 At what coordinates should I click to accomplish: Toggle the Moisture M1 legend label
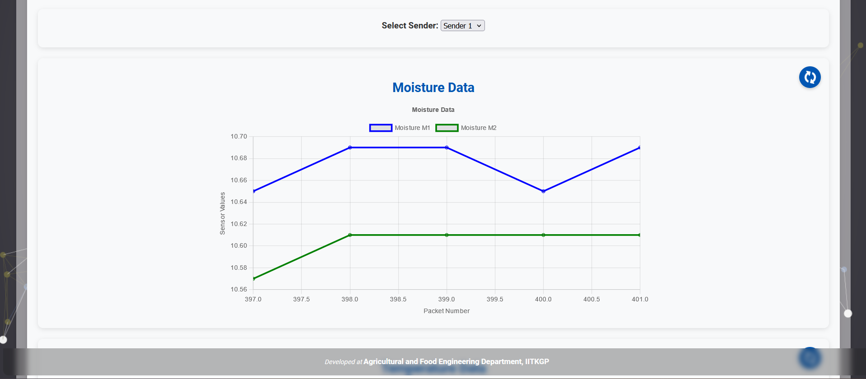point(412,128)
